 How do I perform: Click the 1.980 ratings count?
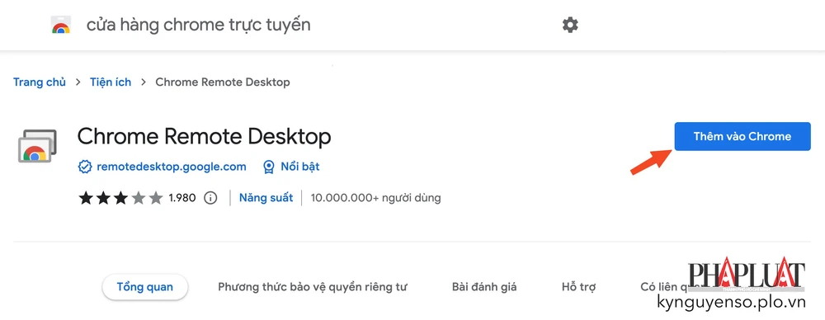click(182, 198)
